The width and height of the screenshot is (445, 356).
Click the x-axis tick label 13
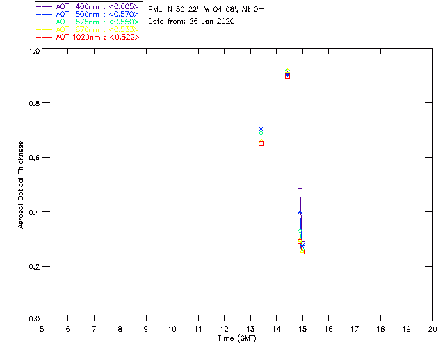[x=250, y=329]
